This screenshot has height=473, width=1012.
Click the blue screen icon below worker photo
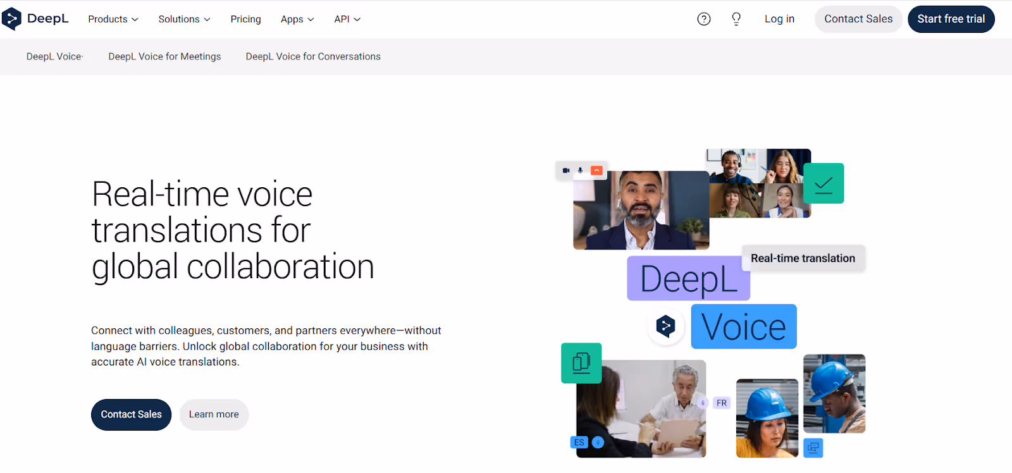coord(813,448)
